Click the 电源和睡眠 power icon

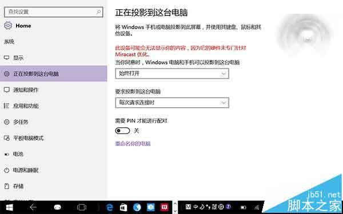tap(6, 170)
